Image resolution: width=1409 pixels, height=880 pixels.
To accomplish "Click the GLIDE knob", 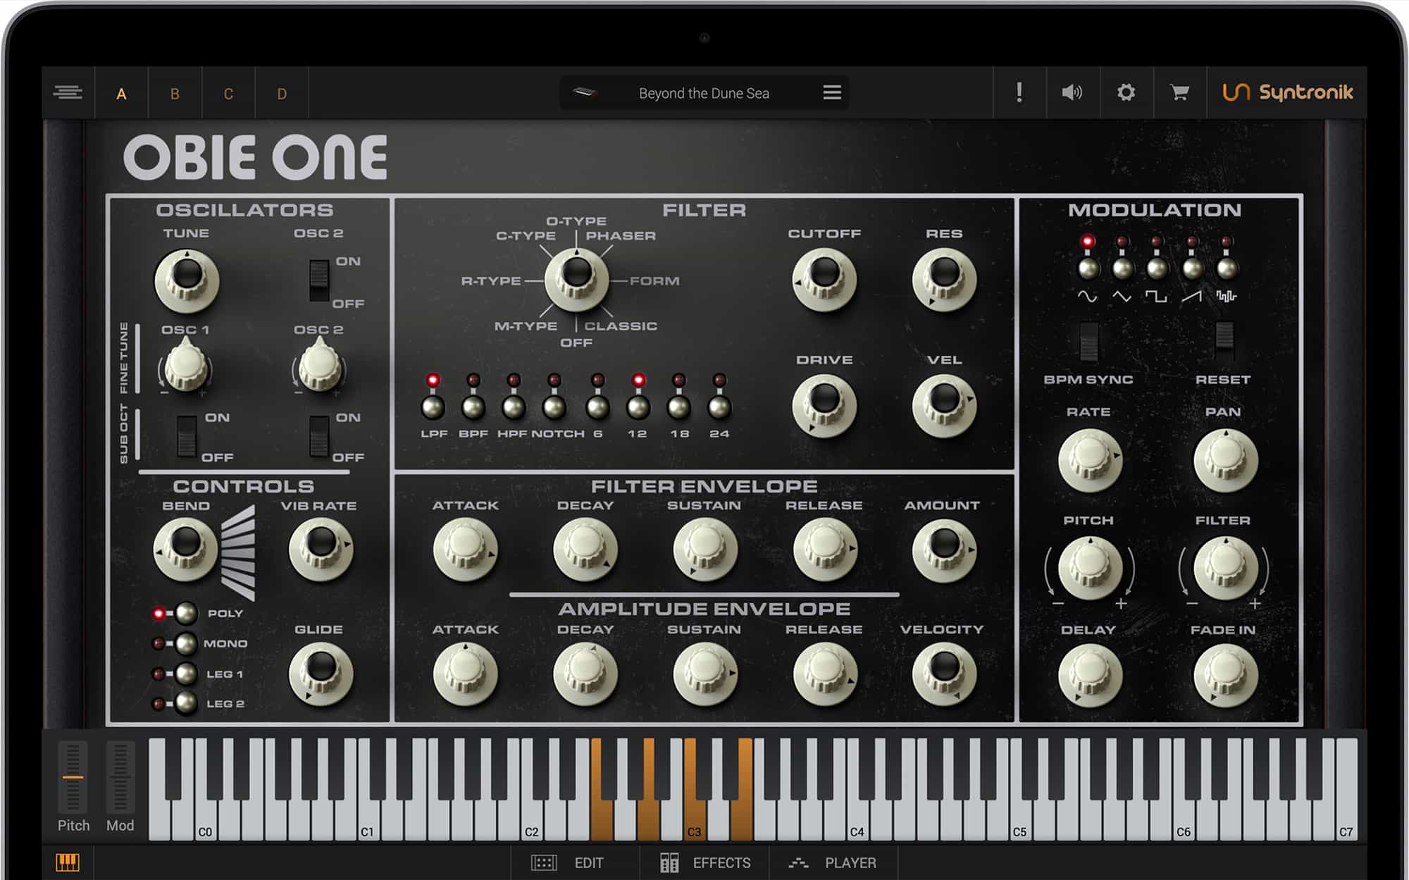I will tap(321, 673).
